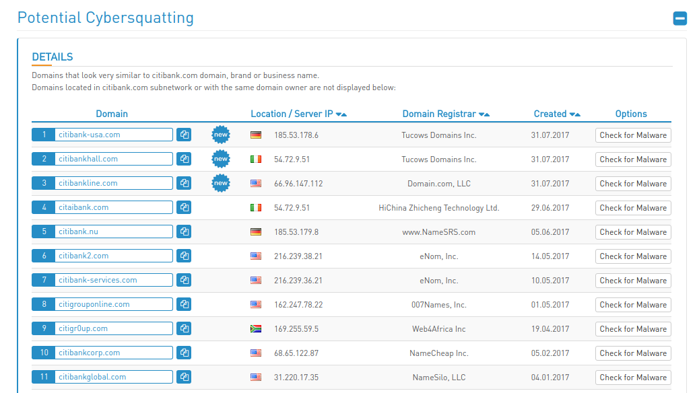The height and width of the screenshot is (393, 697).
Task: Click the Potential Cybersquatting heading
Action: (105, 17)
